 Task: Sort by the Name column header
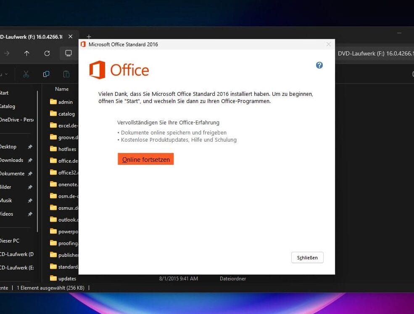pyautogui.click(x=62, y=89)
